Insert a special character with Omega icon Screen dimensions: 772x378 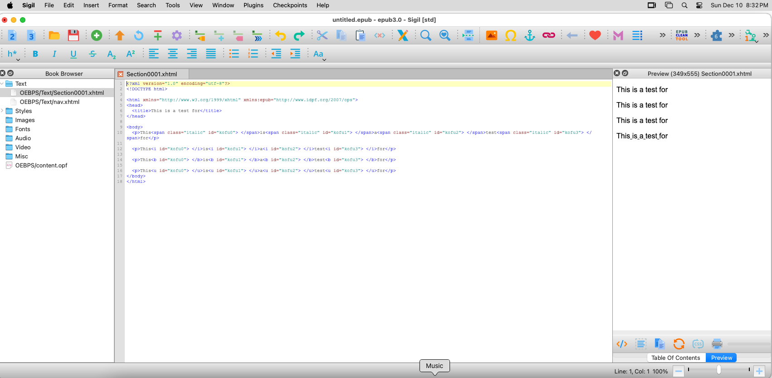(511, 35)
